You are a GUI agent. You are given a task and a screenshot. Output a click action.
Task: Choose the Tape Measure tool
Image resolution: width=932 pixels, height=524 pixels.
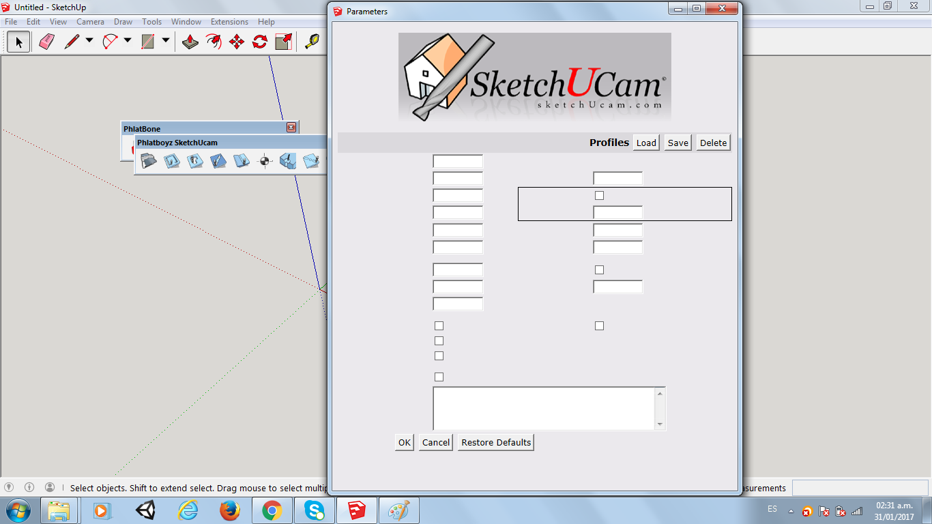(x=312, y=42)
